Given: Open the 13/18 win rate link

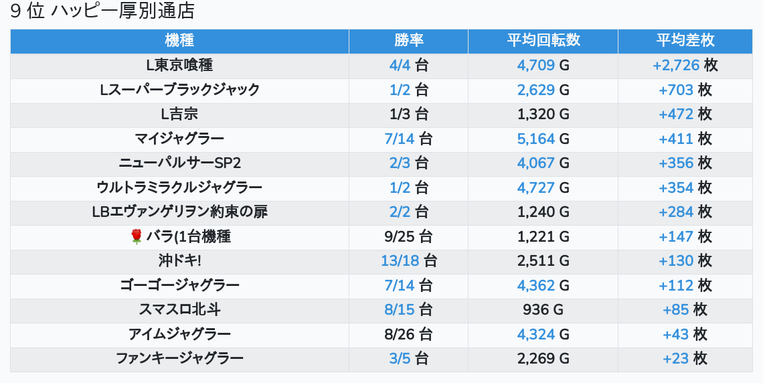Looking at the screenshot, I should [x=400, y=261].
